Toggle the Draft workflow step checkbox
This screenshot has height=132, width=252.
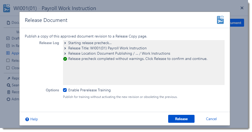click(8, 39)
